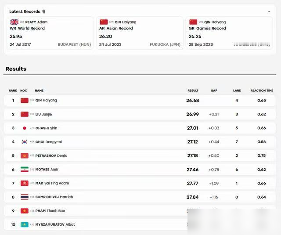Click the Results section heading
The width and height of the screenshot is (281, 235).
tap(16, 69)
